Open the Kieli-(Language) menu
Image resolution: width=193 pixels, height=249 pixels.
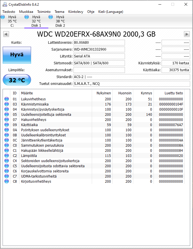point(111,12)
